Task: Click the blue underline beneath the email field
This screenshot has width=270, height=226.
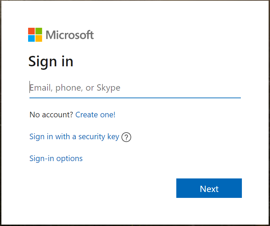Action: [x=135, y=98]
